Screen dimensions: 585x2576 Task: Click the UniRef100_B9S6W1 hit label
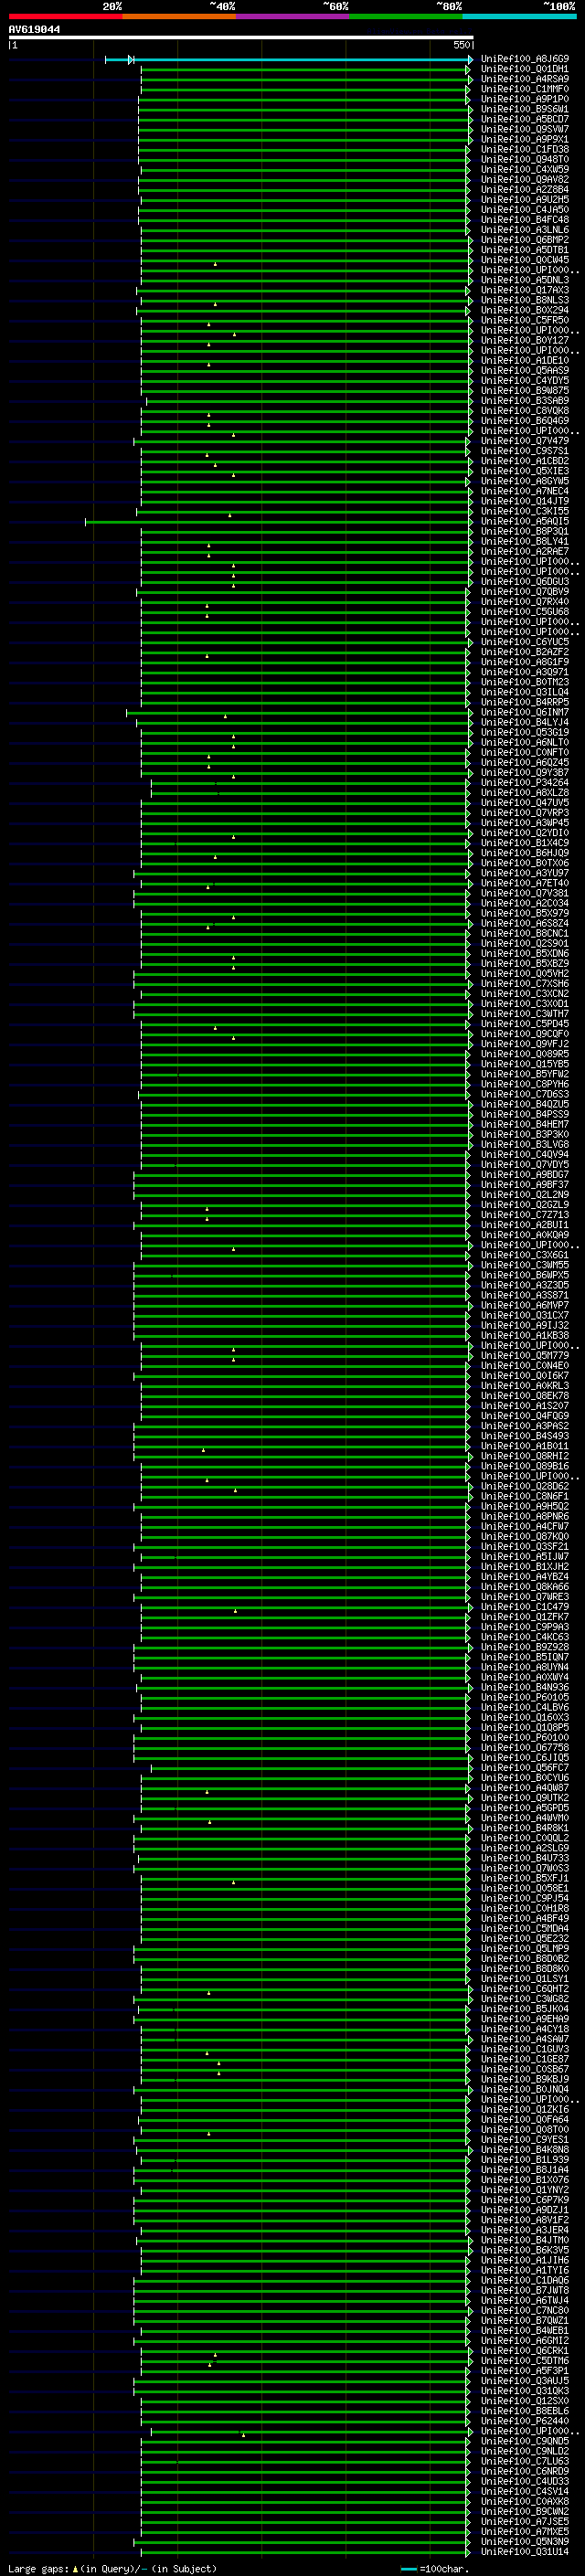(525, 109)
